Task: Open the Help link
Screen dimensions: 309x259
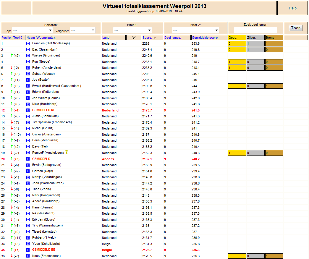Action: coord(293,8)
